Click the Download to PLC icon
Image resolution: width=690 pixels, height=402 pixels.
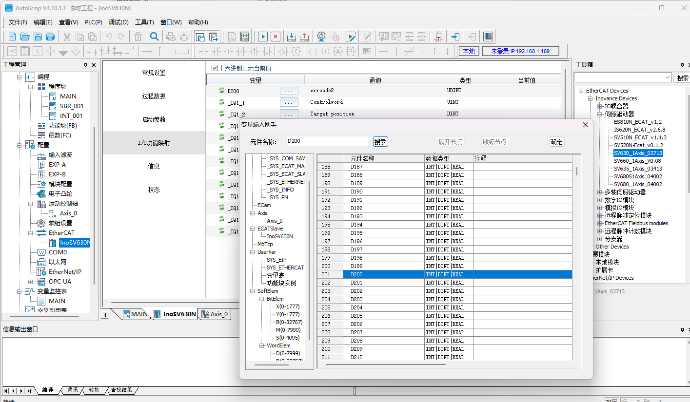tap(291, 37)
